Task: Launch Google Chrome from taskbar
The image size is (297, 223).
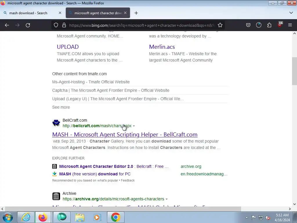Action: [116, 217]
